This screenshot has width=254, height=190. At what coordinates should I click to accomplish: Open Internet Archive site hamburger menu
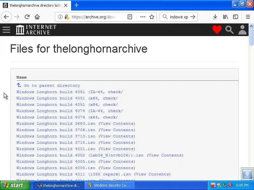(x=6, y=30)
